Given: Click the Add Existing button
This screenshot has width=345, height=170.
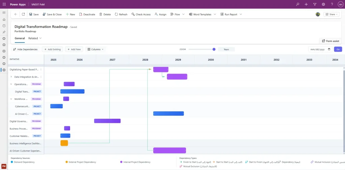Looking at the screenshot, I should coord(52,49).
